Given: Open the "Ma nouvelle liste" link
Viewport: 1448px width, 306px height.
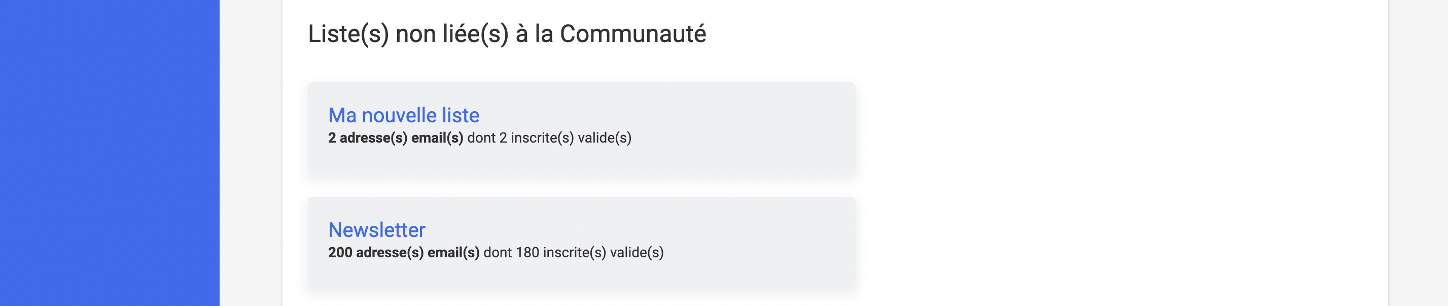Looking at the screenshot, I should (404, 115).
